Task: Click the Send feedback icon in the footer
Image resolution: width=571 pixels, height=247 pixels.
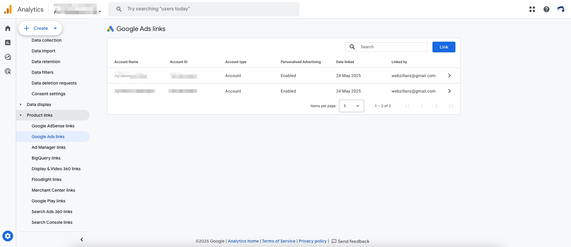Action: pyautogui.click(x=334, y=241)
